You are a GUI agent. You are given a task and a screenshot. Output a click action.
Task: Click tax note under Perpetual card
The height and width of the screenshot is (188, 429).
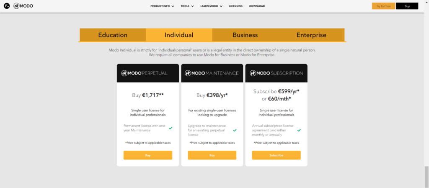point(148,143)
